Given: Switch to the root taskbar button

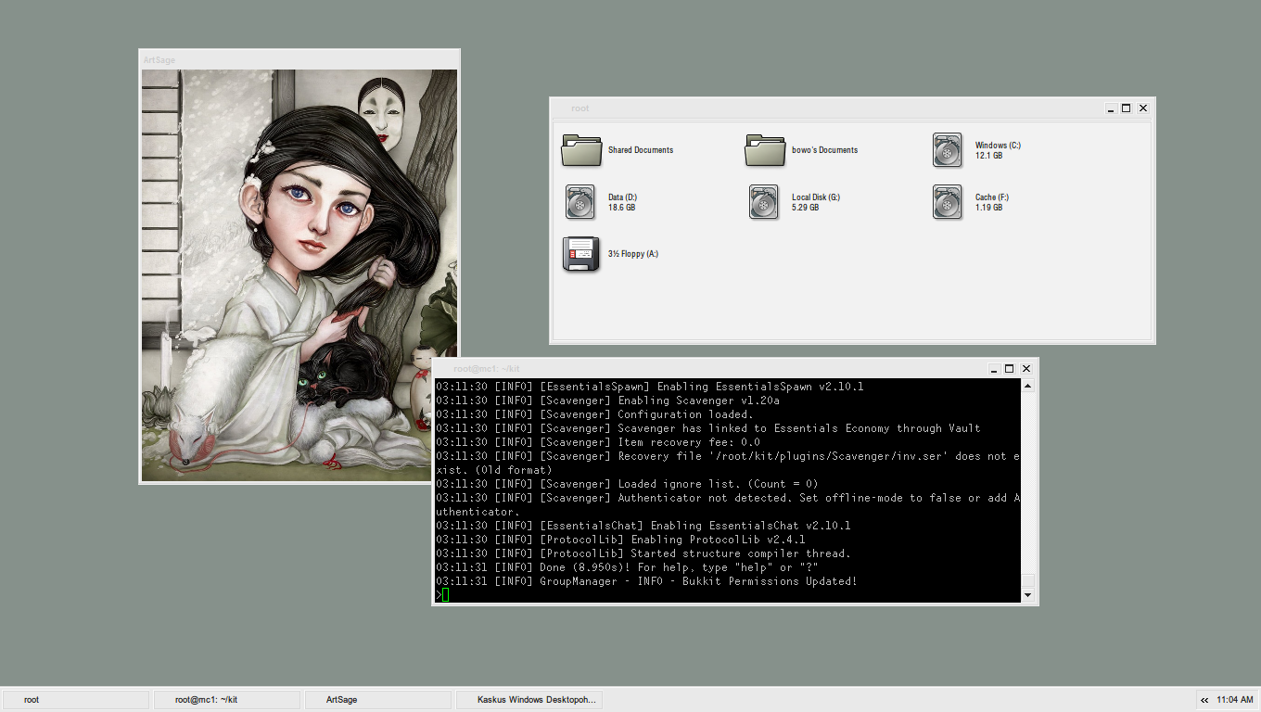Looking at the screenshot, I should click(x=75, y=700).
